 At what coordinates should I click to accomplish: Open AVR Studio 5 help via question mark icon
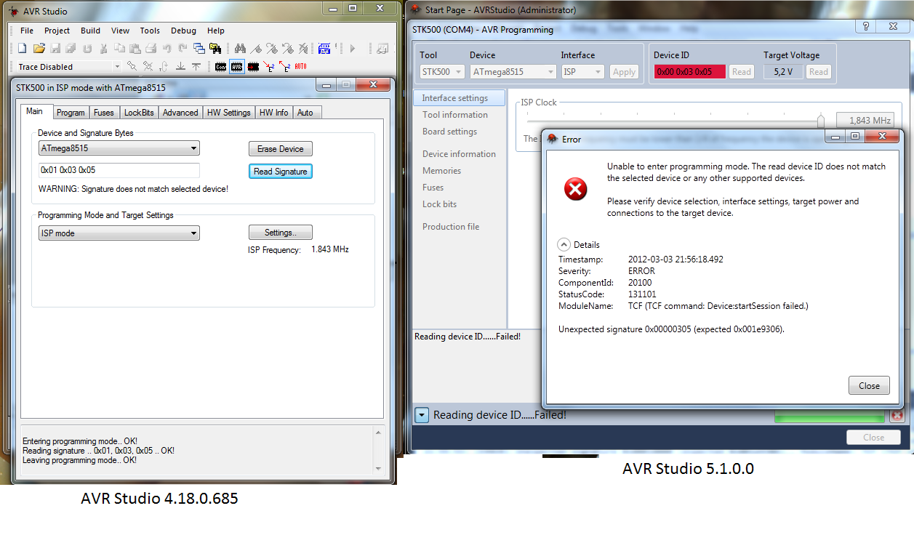click(x=865, y=26)
